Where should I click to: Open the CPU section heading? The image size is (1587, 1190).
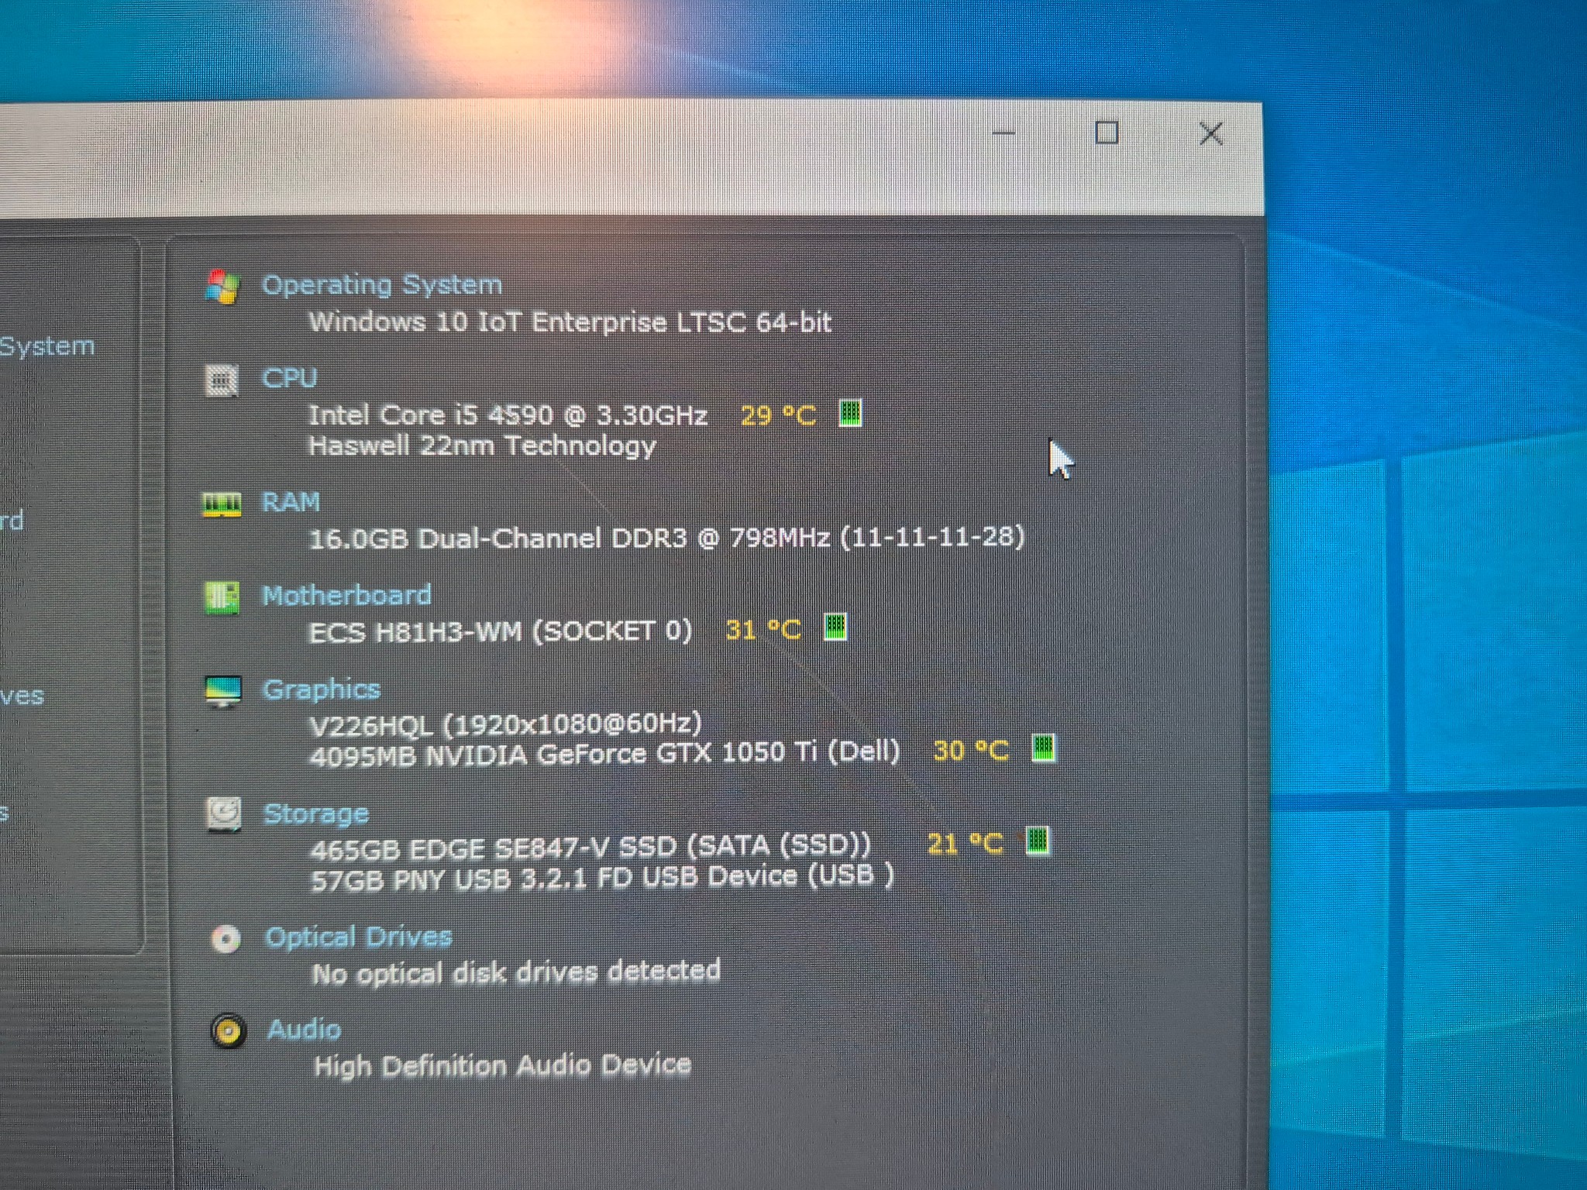pos(290,378)
